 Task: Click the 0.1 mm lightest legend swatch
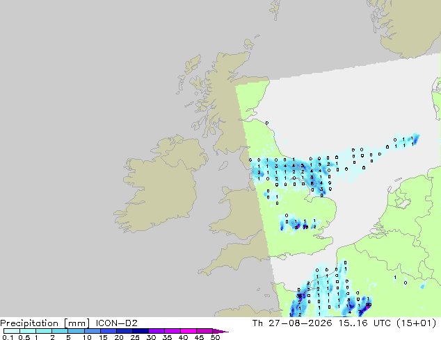[x=12, y=331]
